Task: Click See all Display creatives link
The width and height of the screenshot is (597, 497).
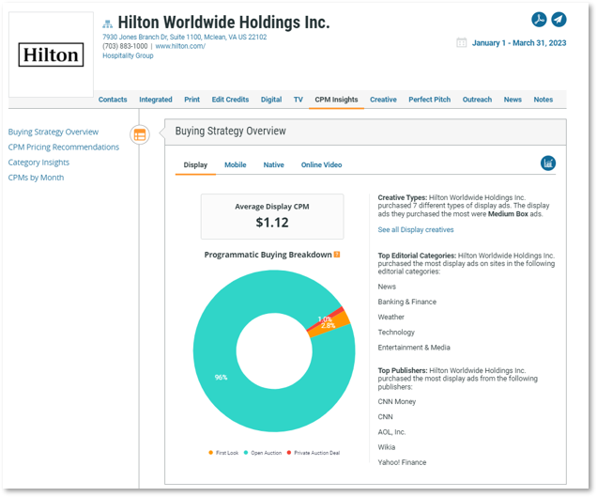Action: click(416, 230)
